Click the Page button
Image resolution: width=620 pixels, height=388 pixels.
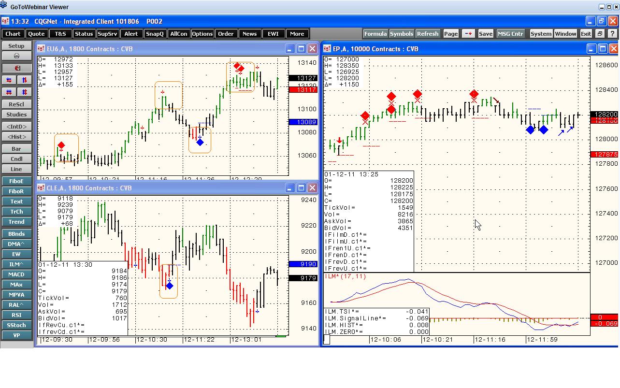pos(451,34)
